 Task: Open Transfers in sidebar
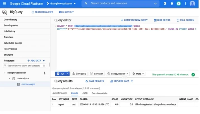tap(9, 37)
